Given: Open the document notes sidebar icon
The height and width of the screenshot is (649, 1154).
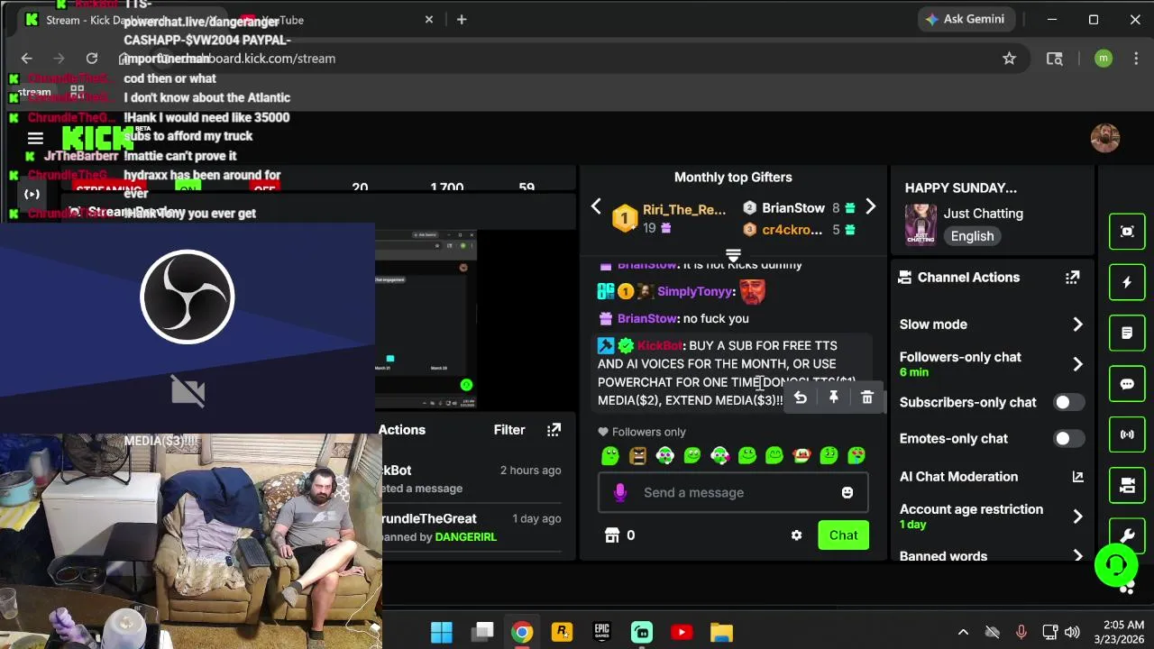Looking at the screenshot, I should 1127,334.
